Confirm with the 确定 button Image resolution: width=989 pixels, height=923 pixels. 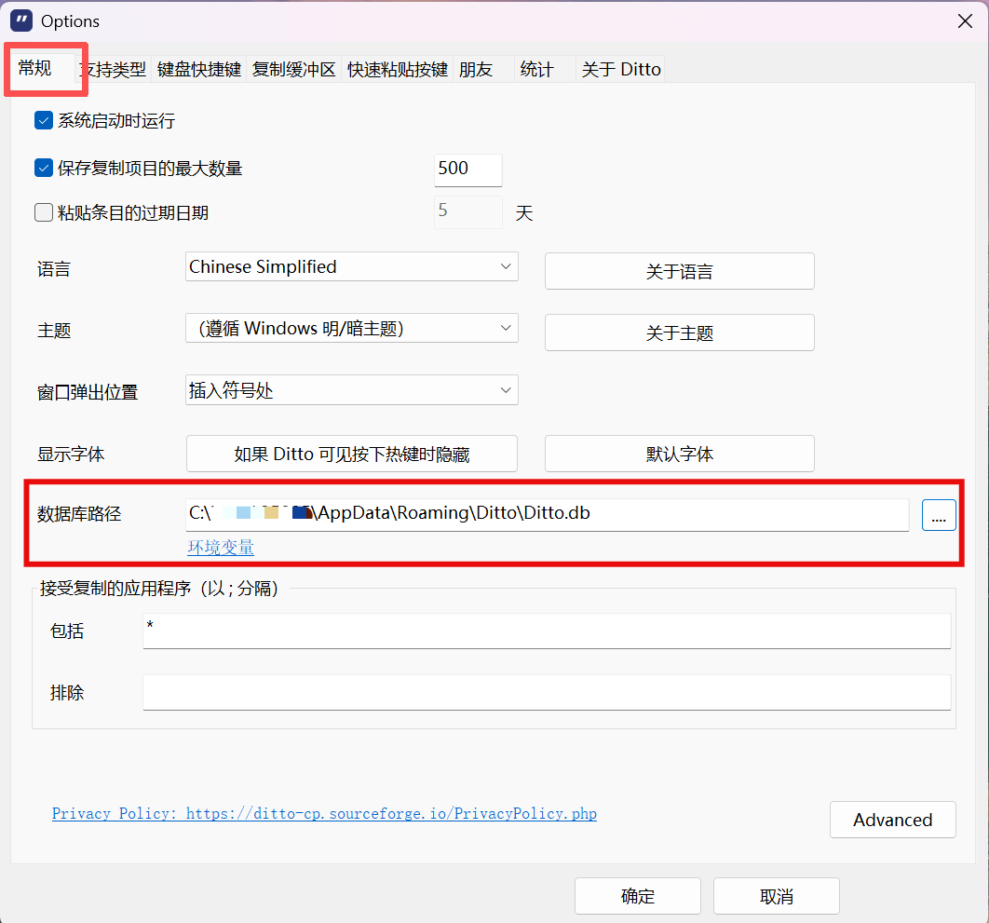[638, 896]
